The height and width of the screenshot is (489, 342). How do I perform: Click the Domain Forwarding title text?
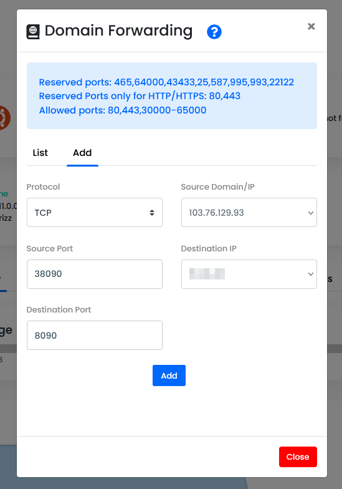118,31
